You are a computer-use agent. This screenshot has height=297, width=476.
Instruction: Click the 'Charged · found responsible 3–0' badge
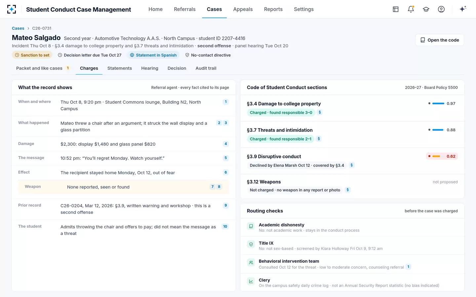281,113
